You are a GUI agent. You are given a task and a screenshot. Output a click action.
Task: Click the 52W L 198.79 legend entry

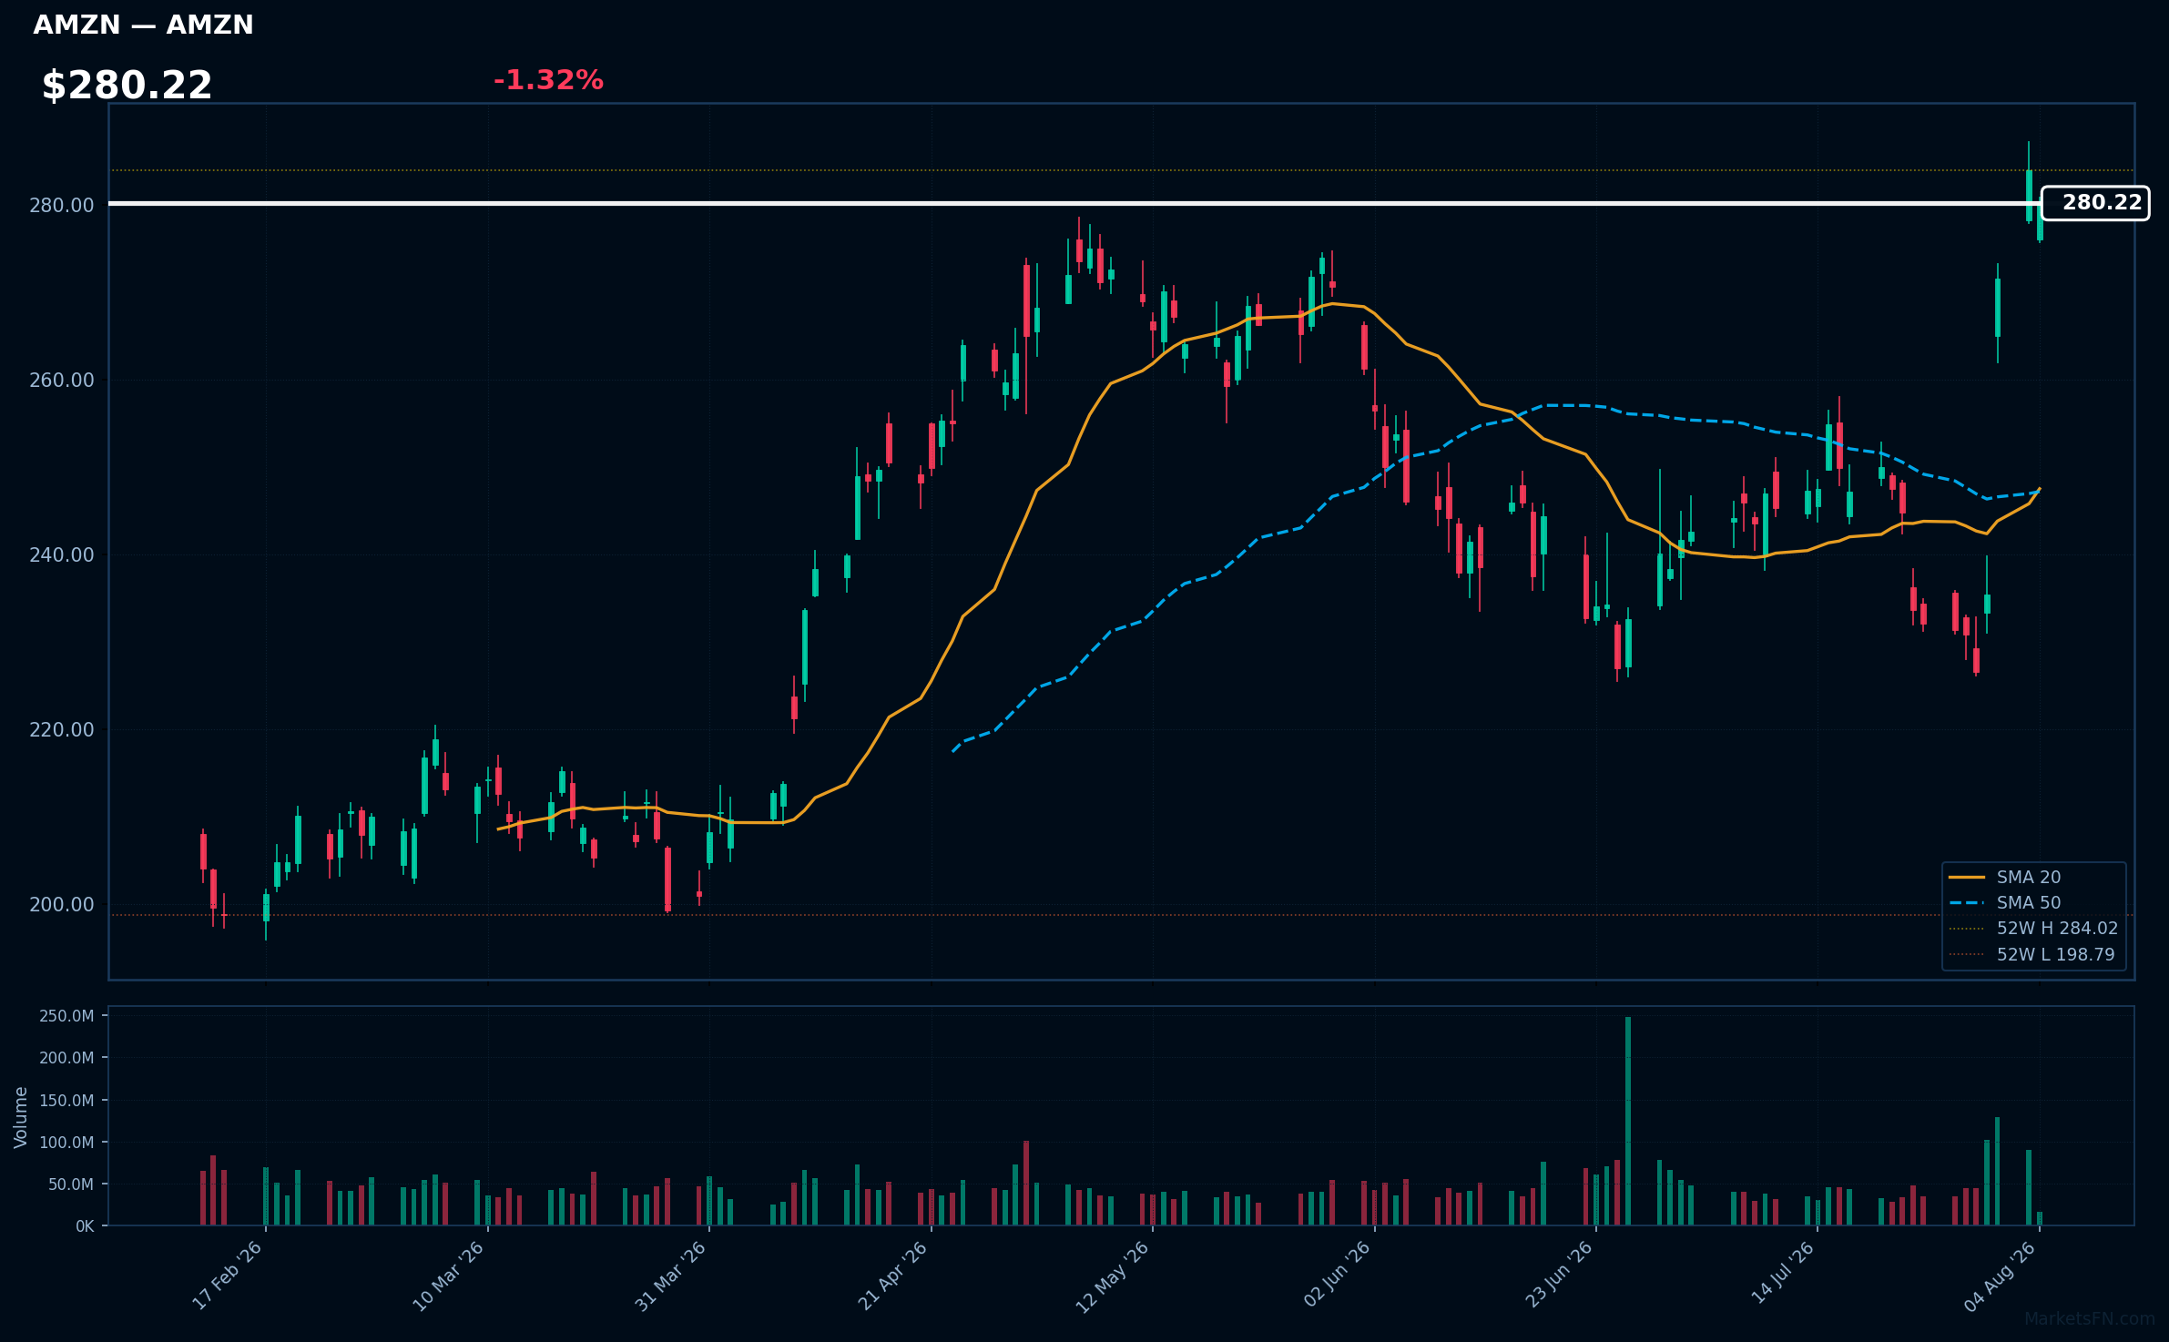click(2032, 954)
